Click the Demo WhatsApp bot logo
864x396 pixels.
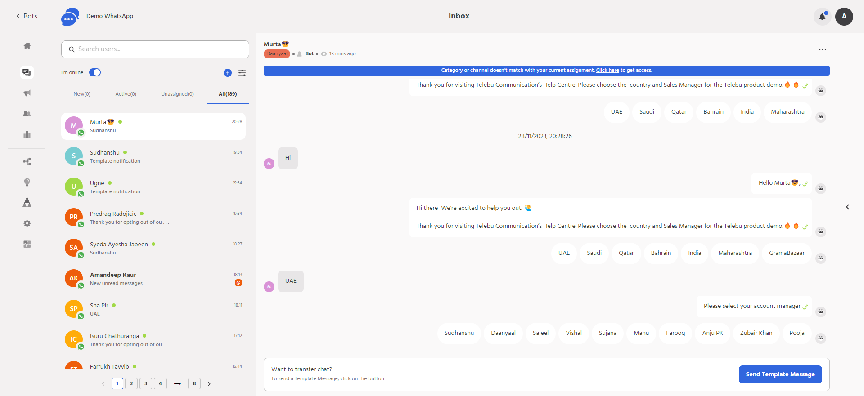click(70, 17)
